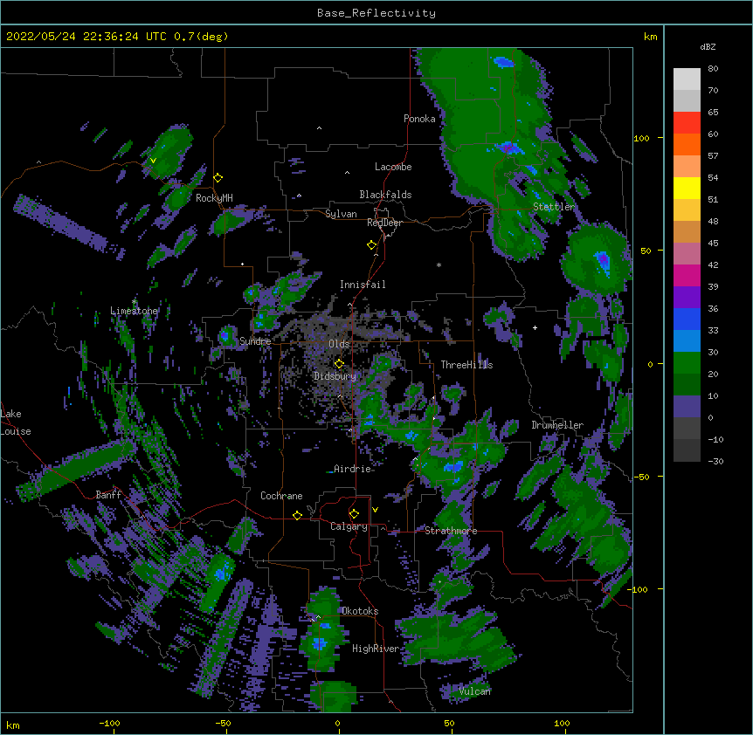
Task: Pick the slate purple swatch below 10 dBZ
Action: (687, 407)
